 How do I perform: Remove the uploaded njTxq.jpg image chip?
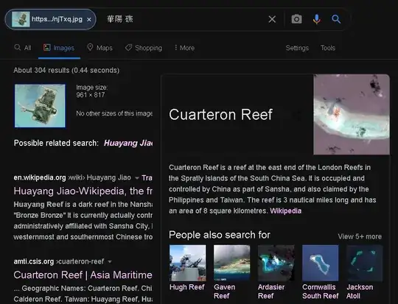click(x=89, y=20)
